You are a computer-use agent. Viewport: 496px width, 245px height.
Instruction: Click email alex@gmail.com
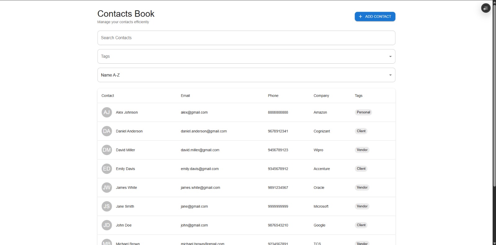pos(194,112)
